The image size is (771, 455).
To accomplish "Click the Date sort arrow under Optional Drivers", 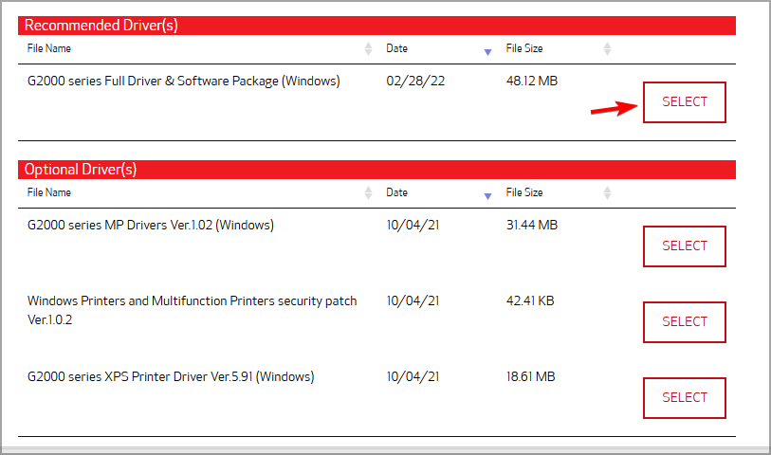I will pos(488,195).
